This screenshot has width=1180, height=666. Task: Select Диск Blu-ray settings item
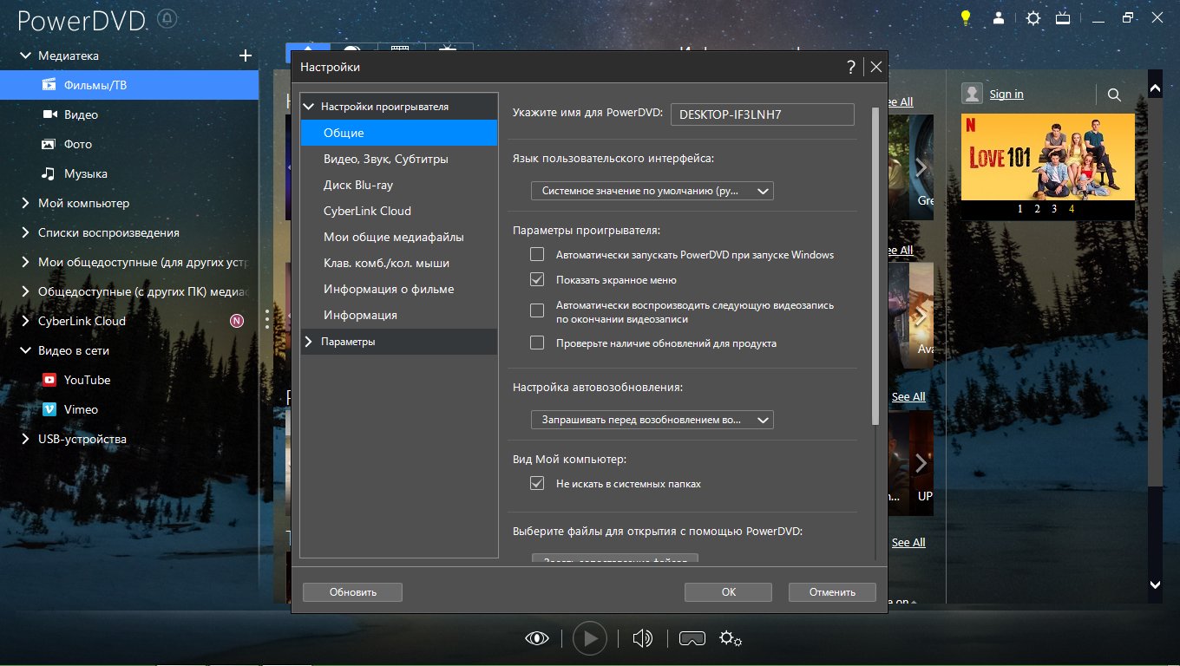coord(358,185)
